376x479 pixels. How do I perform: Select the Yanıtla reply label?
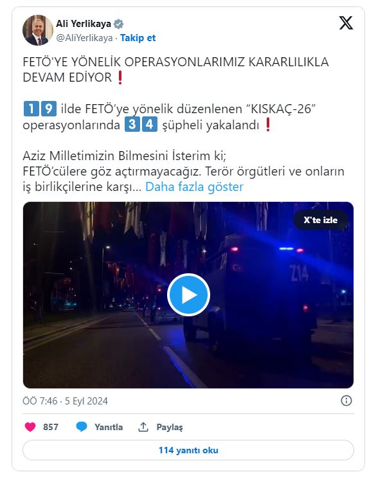pos(109,427)
